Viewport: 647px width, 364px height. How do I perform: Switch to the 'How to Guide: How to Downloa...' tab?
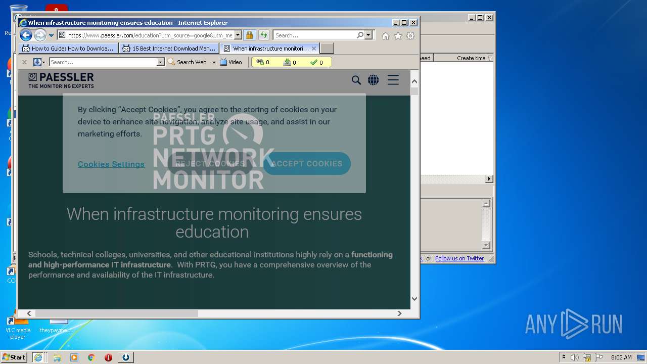(x=68, y=49)
